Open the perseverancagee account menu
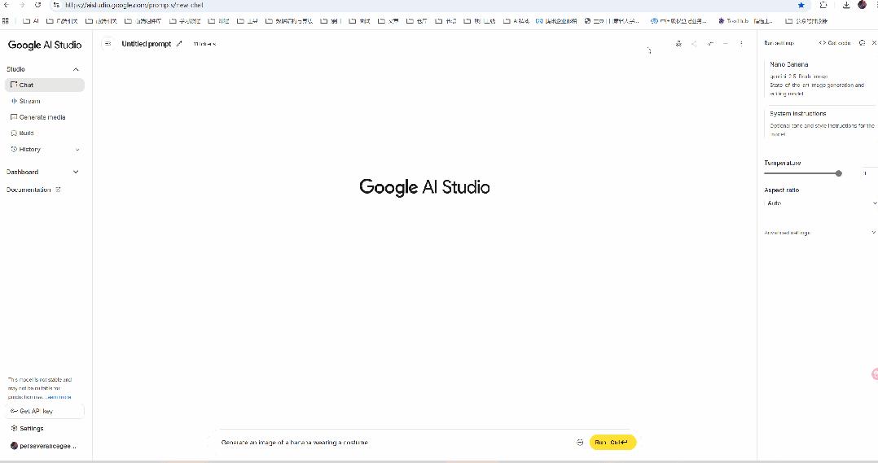The image size is (878, 463). 45,446
